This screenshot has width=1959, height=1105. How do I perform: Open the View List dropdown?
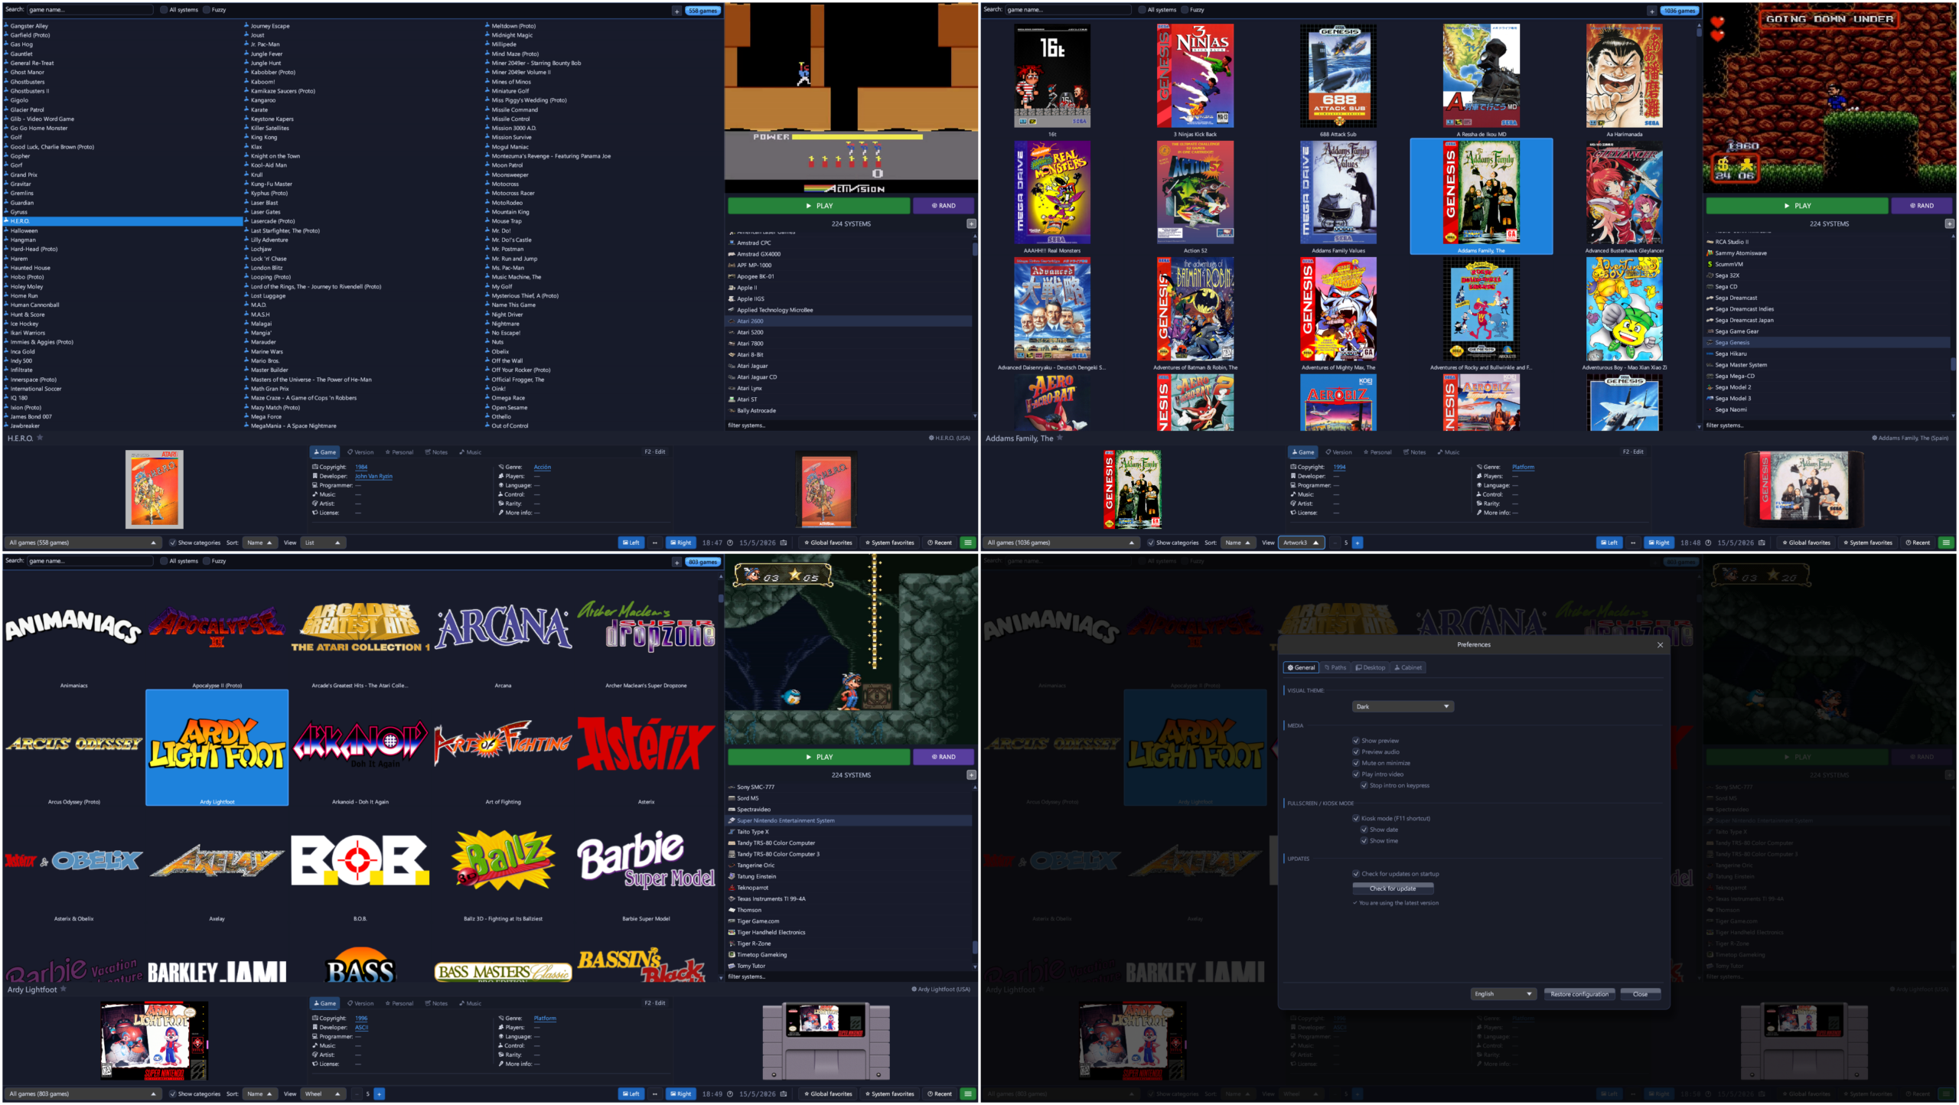323,543
